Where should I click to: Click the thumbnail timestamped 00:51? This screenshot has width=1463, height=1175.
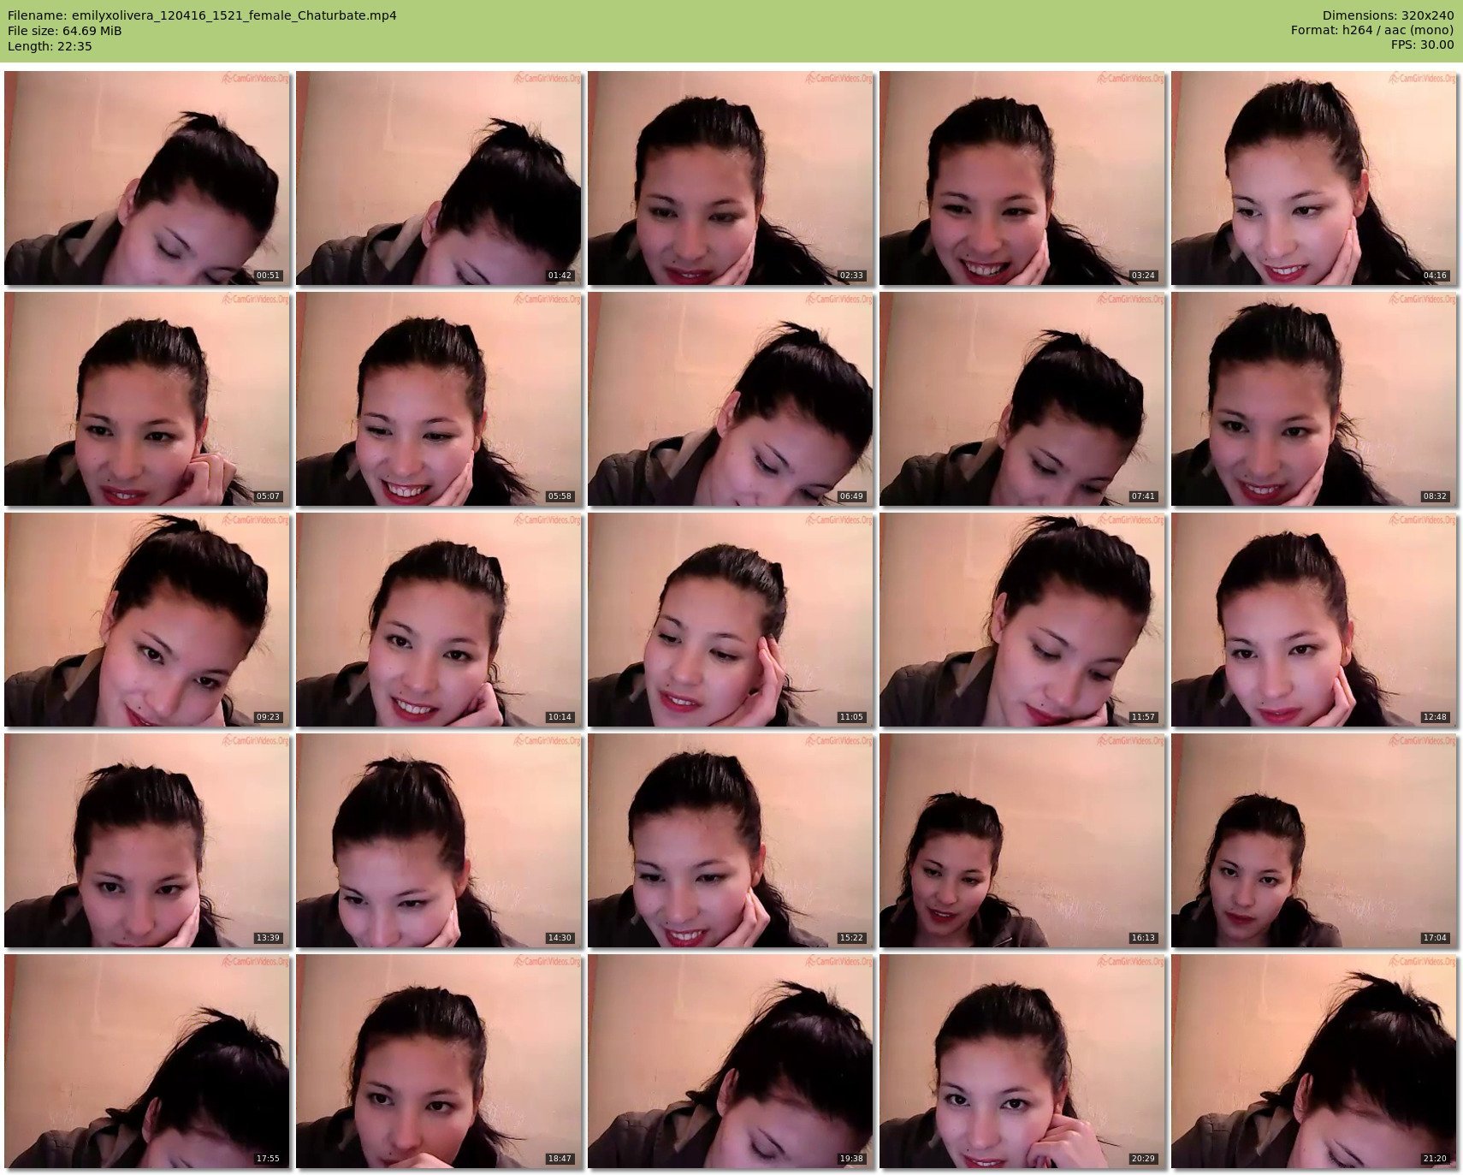(147, 178)
